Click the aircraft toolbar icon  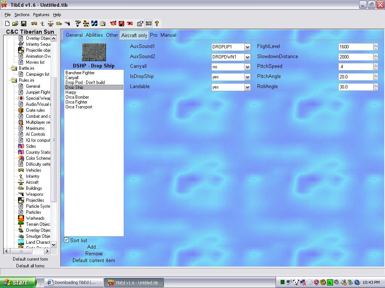pyautogui.click(x=51, y=23)
